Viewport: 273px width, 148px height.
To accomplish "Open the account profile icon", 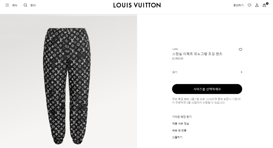I will 257,5.
